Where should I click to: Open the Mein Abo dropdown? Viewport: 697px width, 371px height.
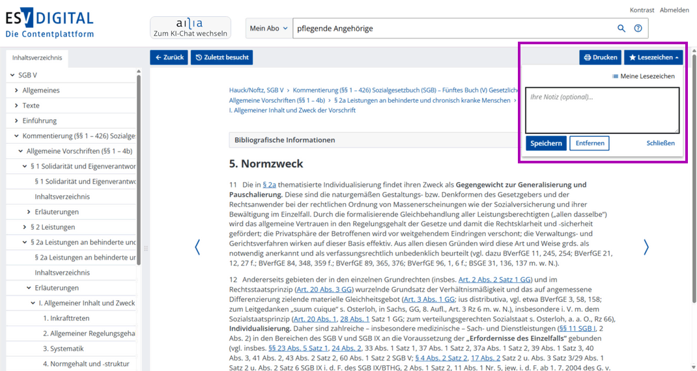[x=269, y=29]
